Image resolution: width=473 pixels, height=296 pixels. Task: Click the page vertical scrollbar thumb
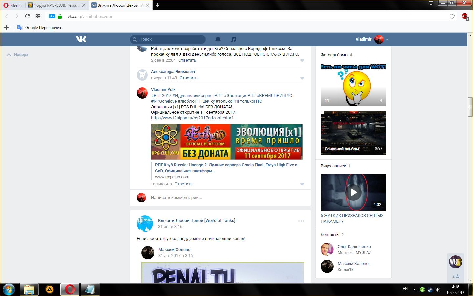pos(470,107)
